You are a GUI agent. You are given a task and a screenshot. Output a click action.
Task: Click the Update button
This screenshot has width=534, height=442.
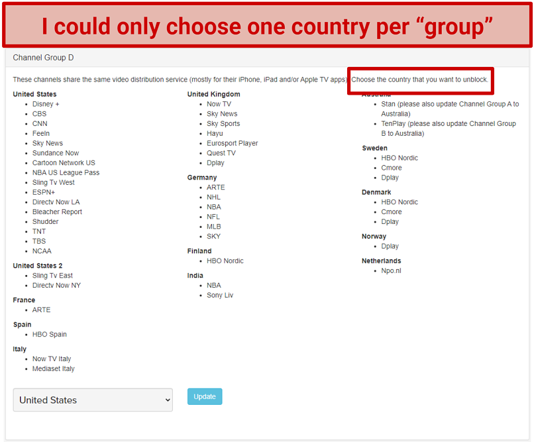coord(205,396)
